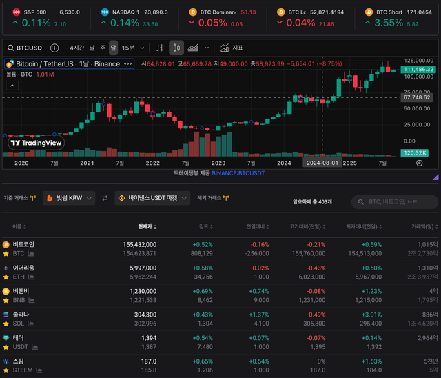Sort by 현재가 column
Viewport: 441px width, 378px height.
pos(147,226)
